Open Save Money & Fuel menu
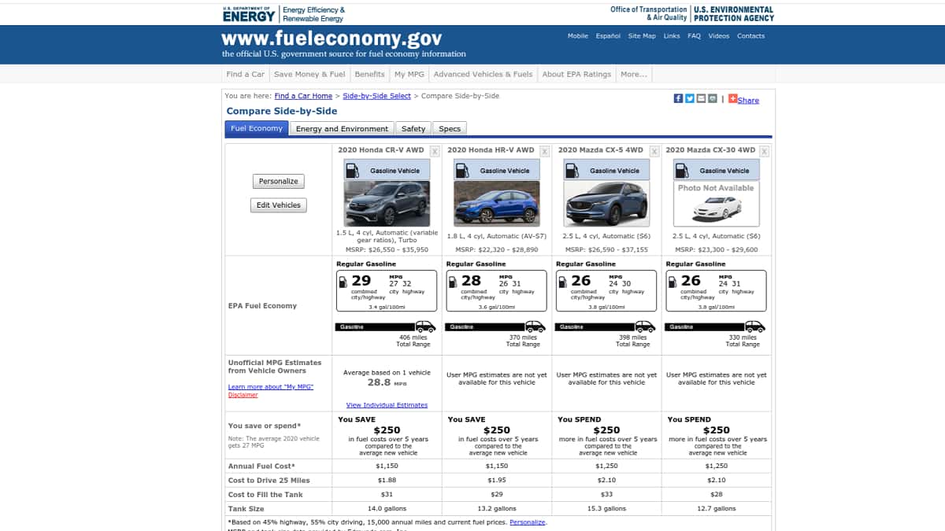This screenshot has width=945, height=531. click(309, 74)
